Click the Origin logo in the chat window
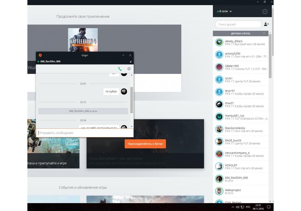This screenshot has height=211, width=301. click(40, 55)
